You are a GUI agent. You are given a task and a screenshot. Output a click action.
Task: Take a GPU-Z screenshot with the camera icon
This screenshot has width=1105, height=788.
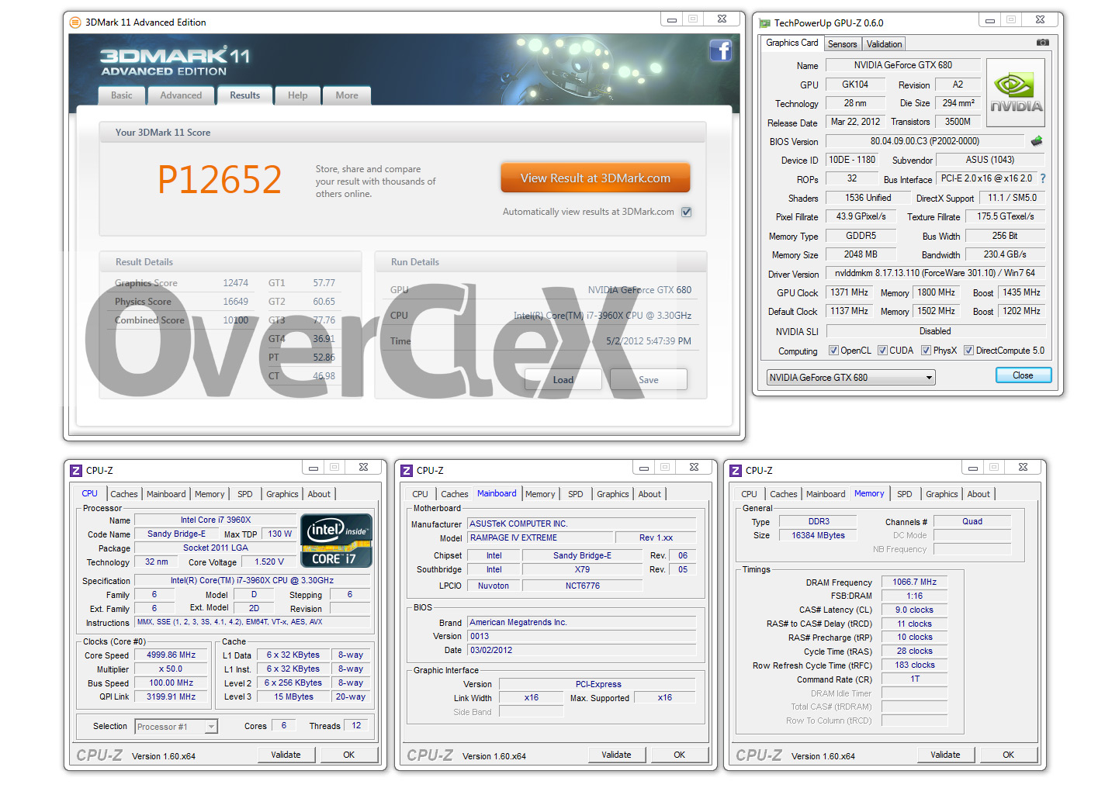pos(1042,43)
